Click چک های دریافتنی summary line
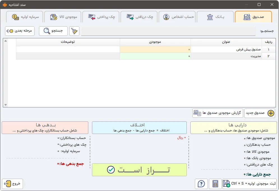This screenshot has height=191, width=279. tap(258, 164)
